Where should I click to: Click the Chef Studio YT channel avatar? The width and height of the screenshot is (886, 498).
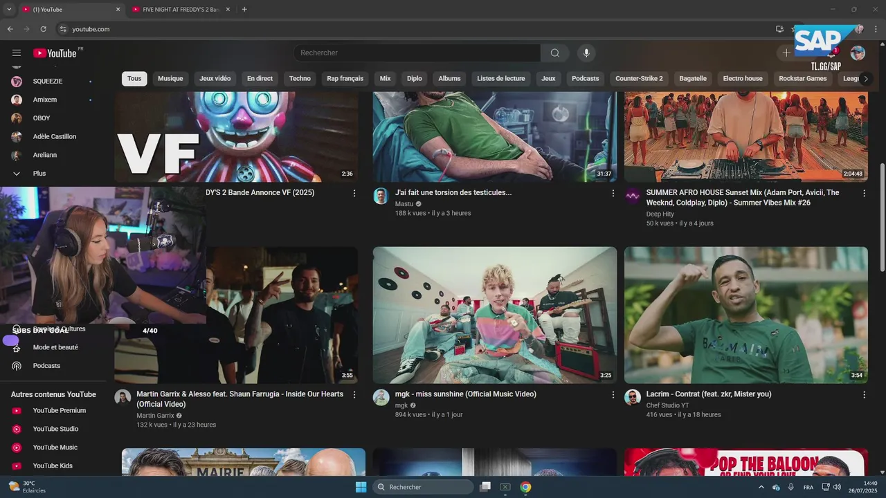pos(632,397)
